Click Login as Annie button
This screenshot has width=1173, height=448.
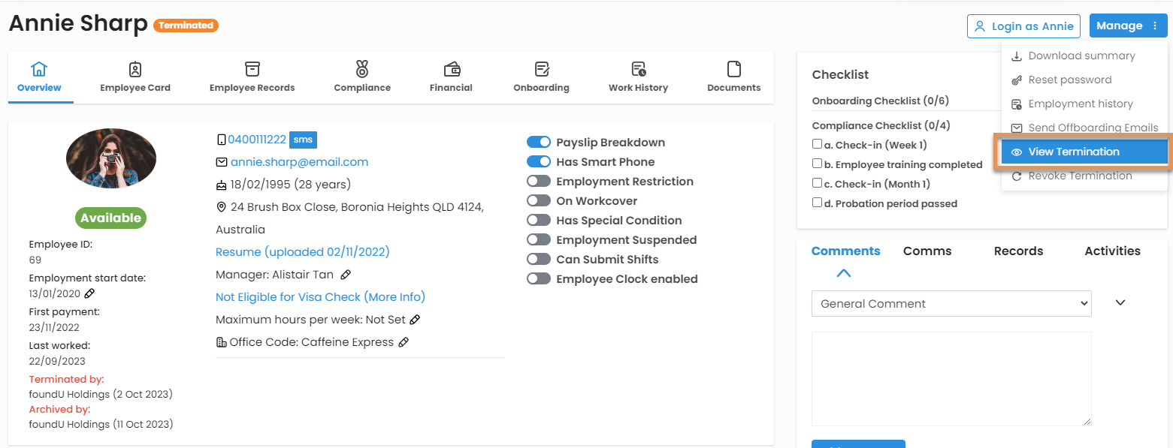1023,26
